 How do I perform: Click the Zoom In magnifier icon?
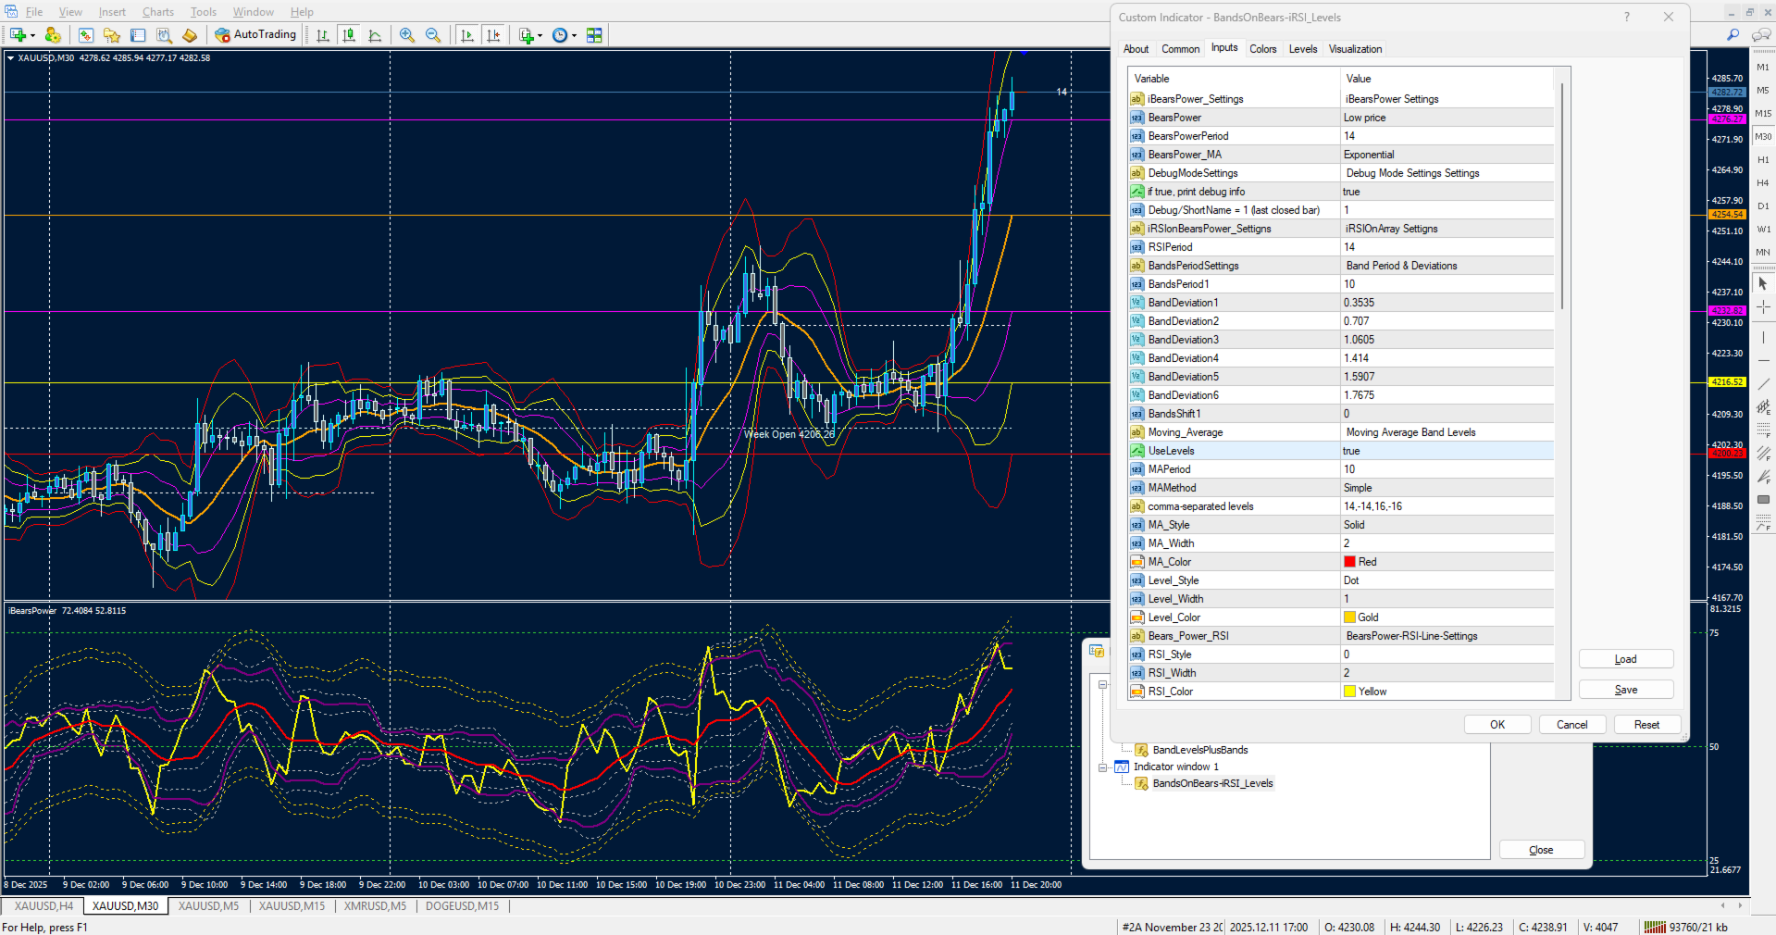tap(406, 35)
